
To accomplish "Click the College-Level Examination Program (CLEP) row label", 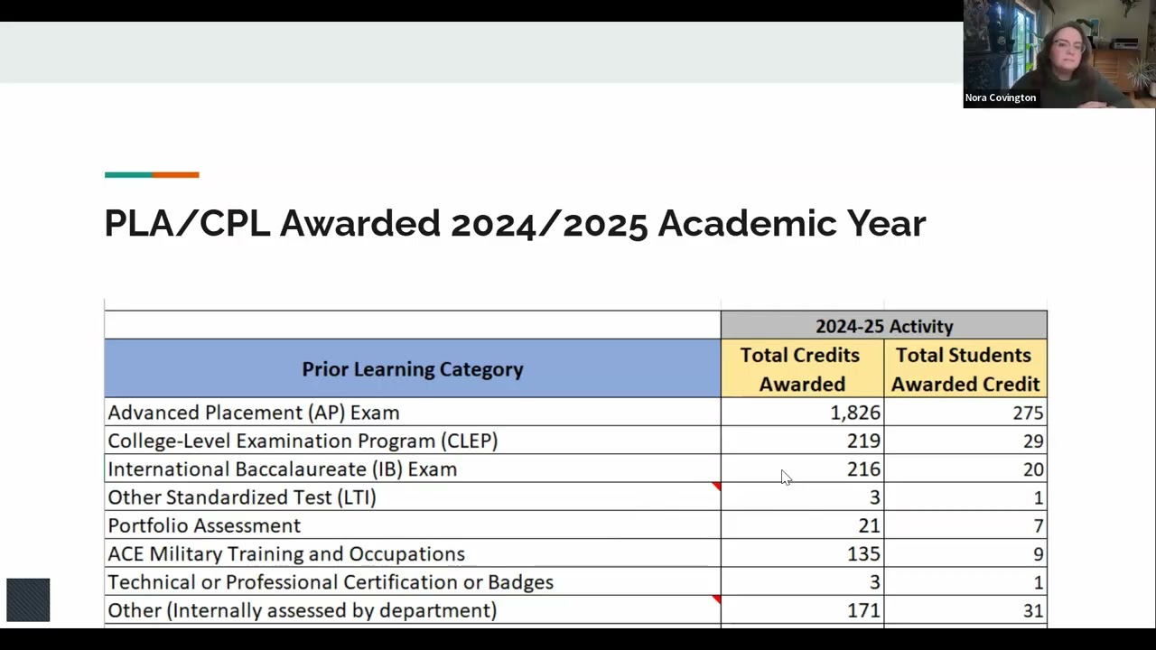I will click(303, 441).
